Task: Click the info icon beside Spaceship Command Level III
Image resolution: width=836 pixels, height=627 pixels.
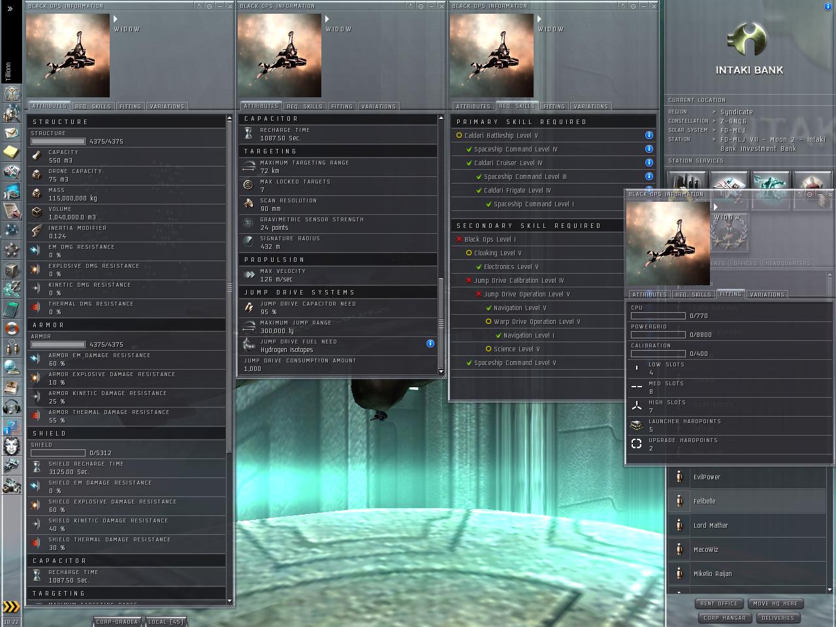Action: point(649,176)
